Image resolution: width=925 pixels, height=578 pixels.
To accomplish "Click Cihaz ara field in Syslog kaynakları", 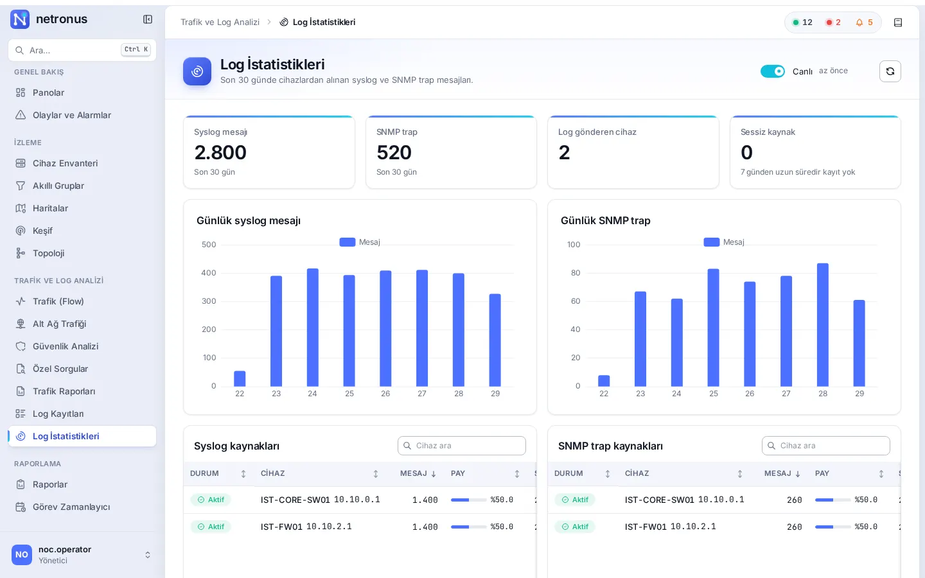I will pyautogui.click(x=462, y=446).
